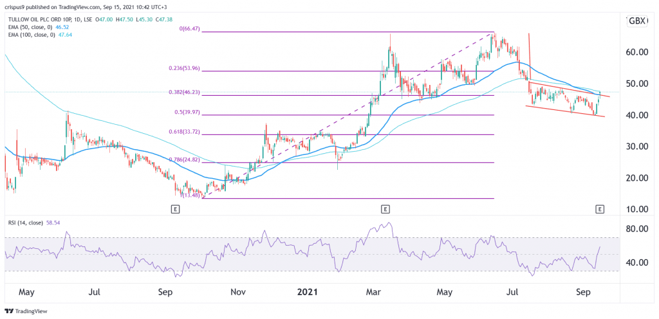Click the '50.00' price axis value
Viewport: 659px width, 319px height.
(x=636, y=84)
